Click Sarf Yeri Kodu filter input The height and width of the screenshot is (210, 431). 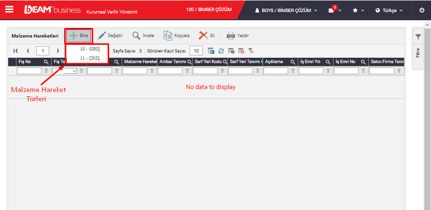(205, 71)
